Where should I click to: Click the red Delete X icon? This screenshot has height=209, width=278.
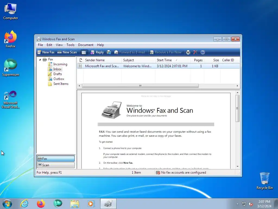point(195,52)
